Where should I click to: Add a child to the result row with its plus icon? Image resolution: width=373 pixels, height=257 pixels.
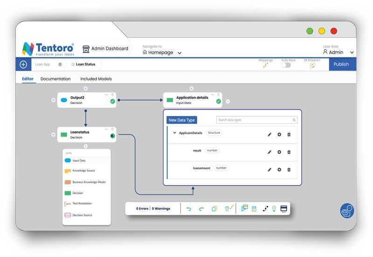click(x=279, y=152)
